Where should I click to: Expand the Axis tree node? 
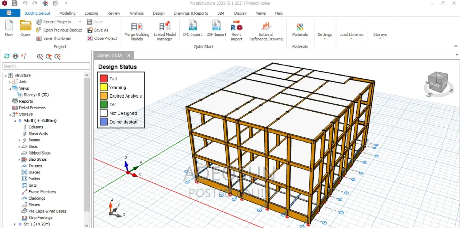(10, 82)
